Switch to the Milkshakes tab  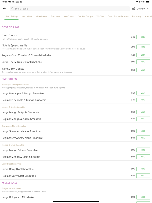[x=42, y=16]
